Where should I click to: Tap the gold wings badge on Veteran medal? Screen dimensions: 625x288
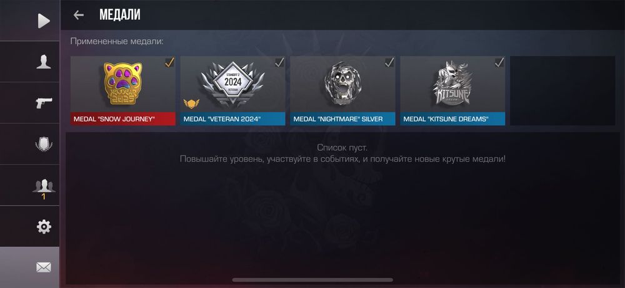tap(191, 104)
